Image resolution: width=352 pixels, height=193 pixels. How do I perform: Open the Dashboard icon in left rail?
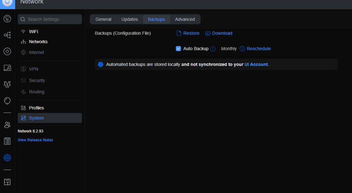click(x=7, y=19)
